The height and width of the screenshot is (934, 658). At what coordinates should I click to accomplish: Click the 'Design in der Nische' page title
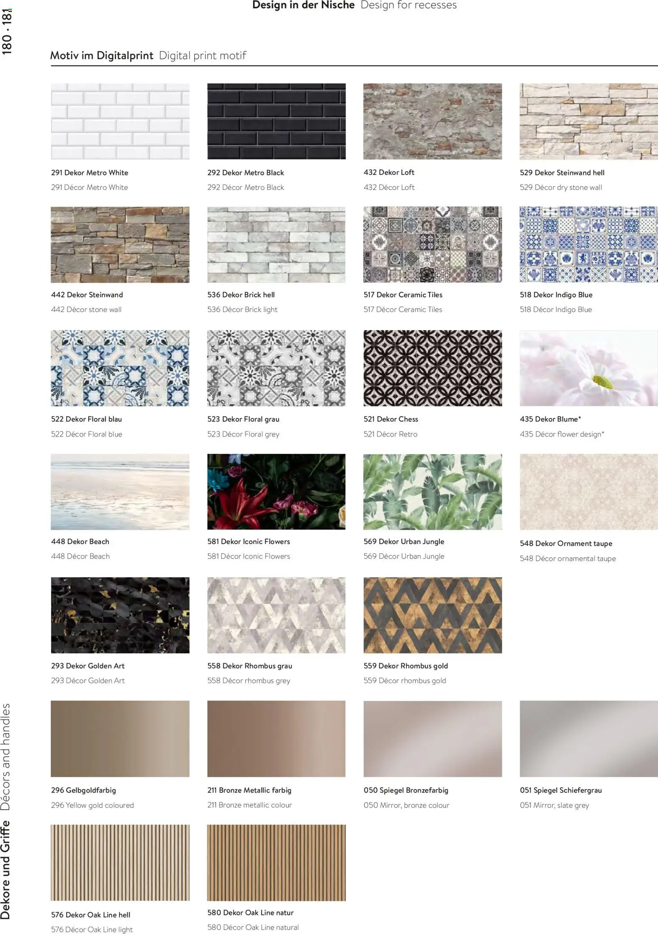click(303, 5)
